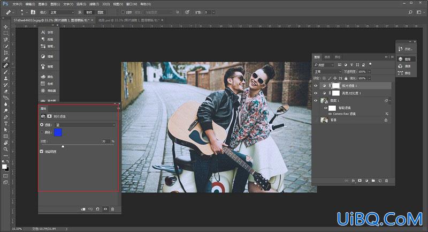Open the layer blend mode dropdown
Image resolution: width=428 pixels, height=232 pixels.
pyautogui.click(x=327, y=72)
